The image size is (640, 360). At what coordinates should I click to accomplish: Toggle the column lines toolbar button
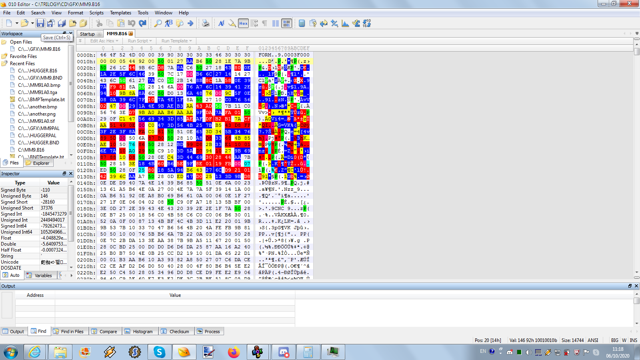click(276, 23)
